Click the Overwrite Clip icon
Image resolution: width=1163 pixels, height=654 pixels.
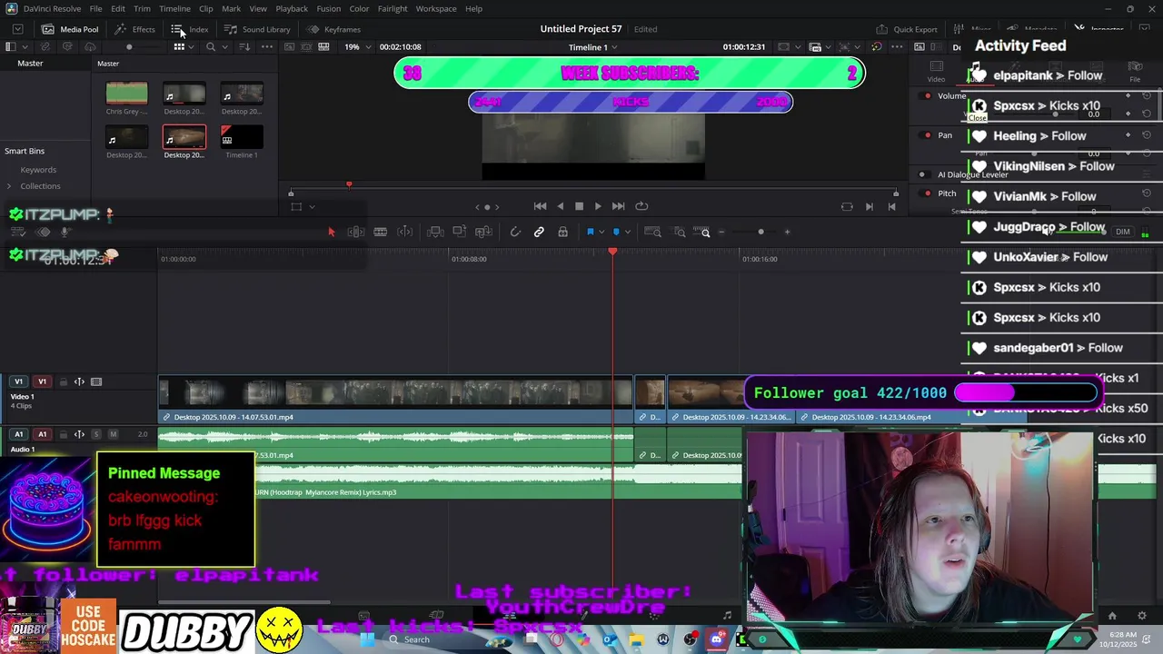(x=460, y=233)
